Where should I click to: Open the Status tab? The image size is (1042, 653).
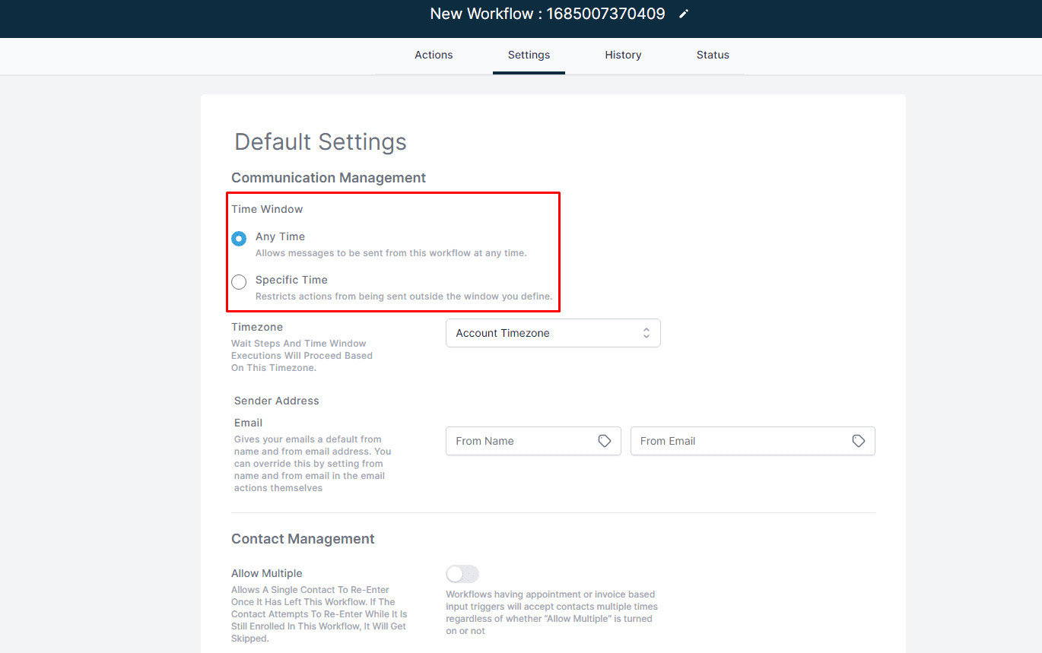click(713, 55)
